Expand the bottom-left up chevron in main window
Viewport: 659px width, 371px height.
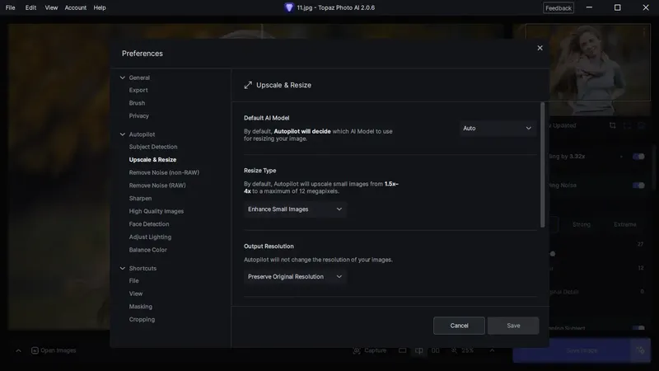click(18, 350)
